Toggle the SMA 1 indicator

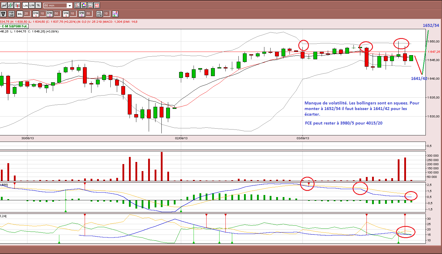pos(66,14)
